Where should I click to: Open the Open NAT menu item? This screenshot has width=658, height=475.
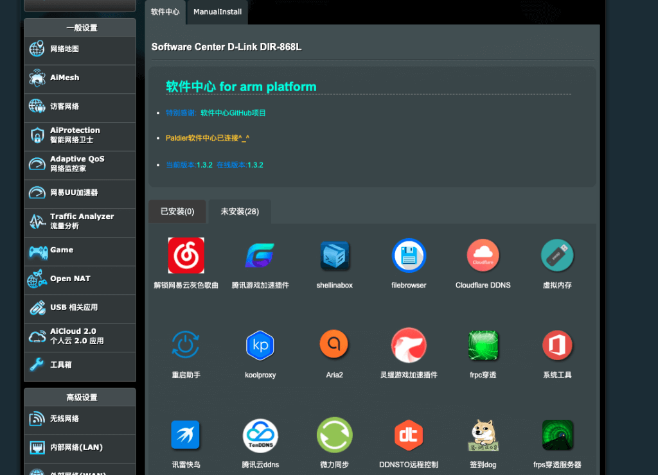[x=80, y=279]
